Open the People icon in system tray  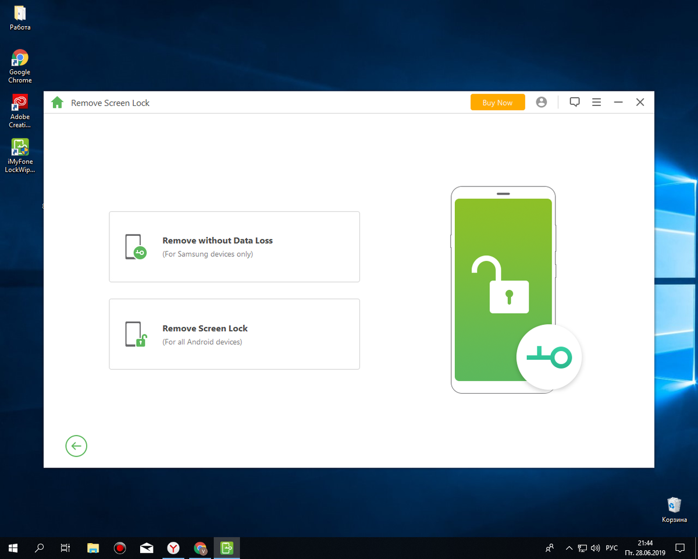pos(550,548)
